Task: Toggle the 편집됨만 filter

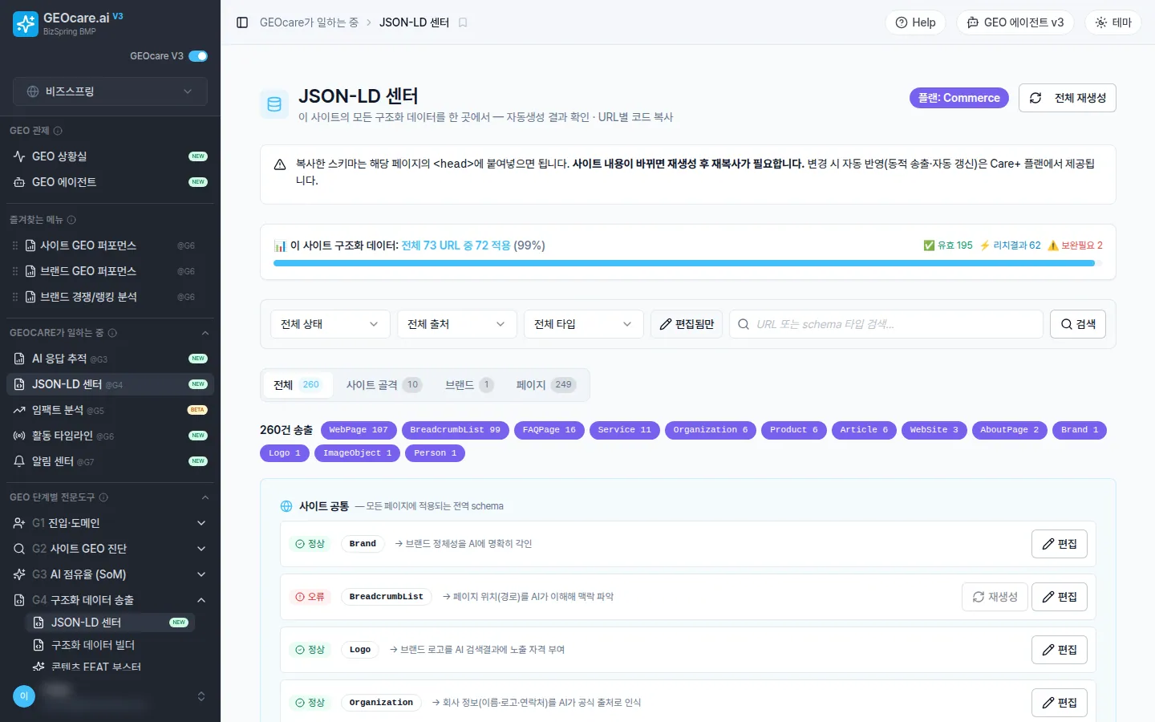Action: click(687, 324)
